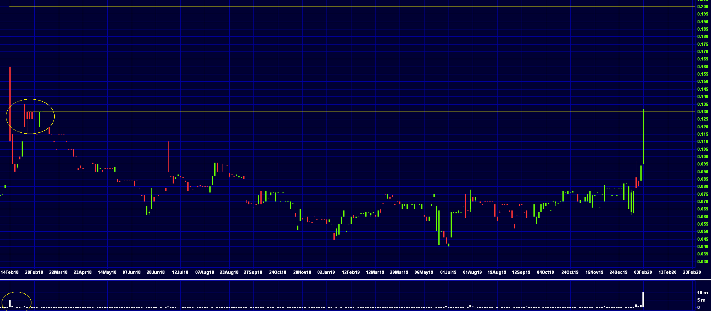The height and width of the screenshot is (311, 711).
Task: Select the 0.110 price level label
Action: [x=703, y=142]
